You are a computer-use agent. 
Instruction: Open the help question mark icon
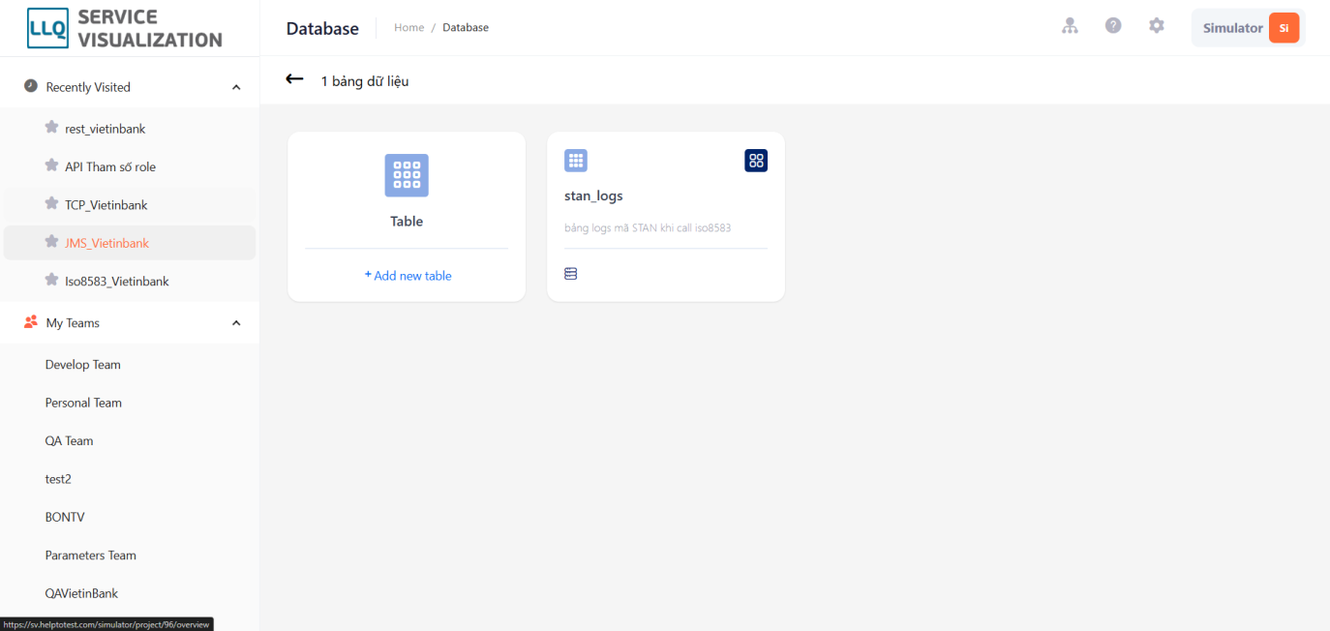(1113, 26)
